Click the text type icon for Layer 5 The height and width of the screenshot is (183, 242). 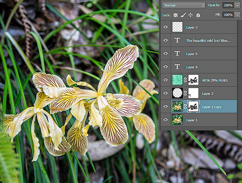(177, 54)
